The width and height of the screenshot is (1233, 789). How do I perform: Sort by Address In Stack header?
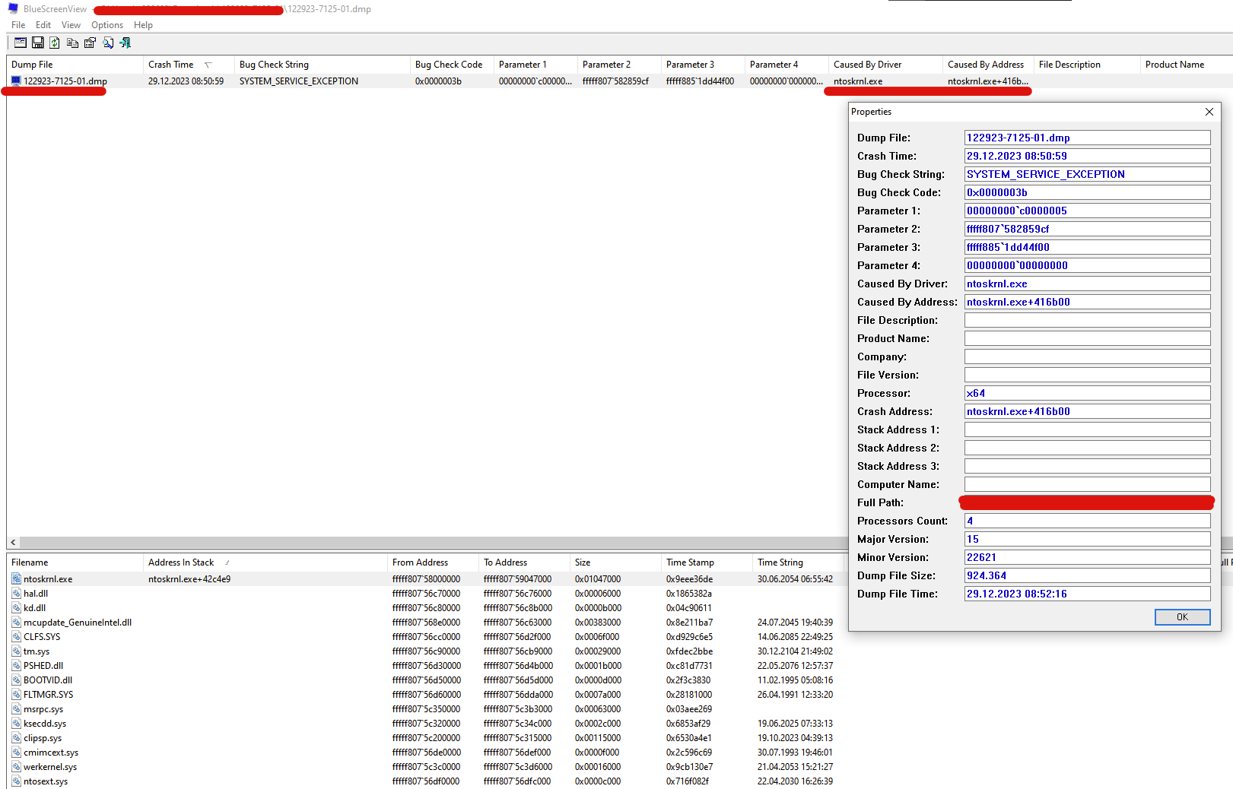click(x=265, y=562)
